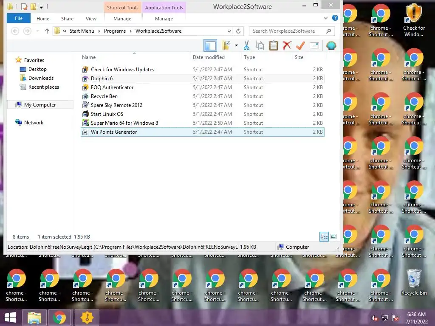Screen dimensions: 435x326
Task: Go forward using the Forward arrow
Action: [27, 31]
